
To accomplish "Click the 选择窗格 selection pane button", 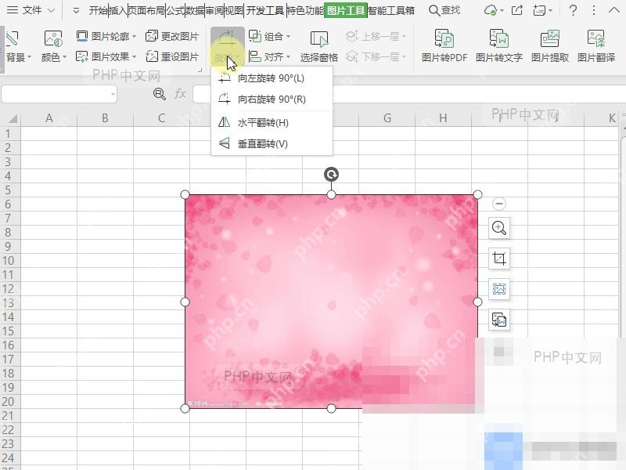I will (319, 47).
